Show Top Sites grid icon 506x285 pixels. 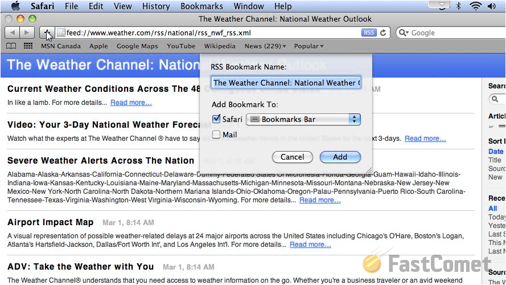28,46
